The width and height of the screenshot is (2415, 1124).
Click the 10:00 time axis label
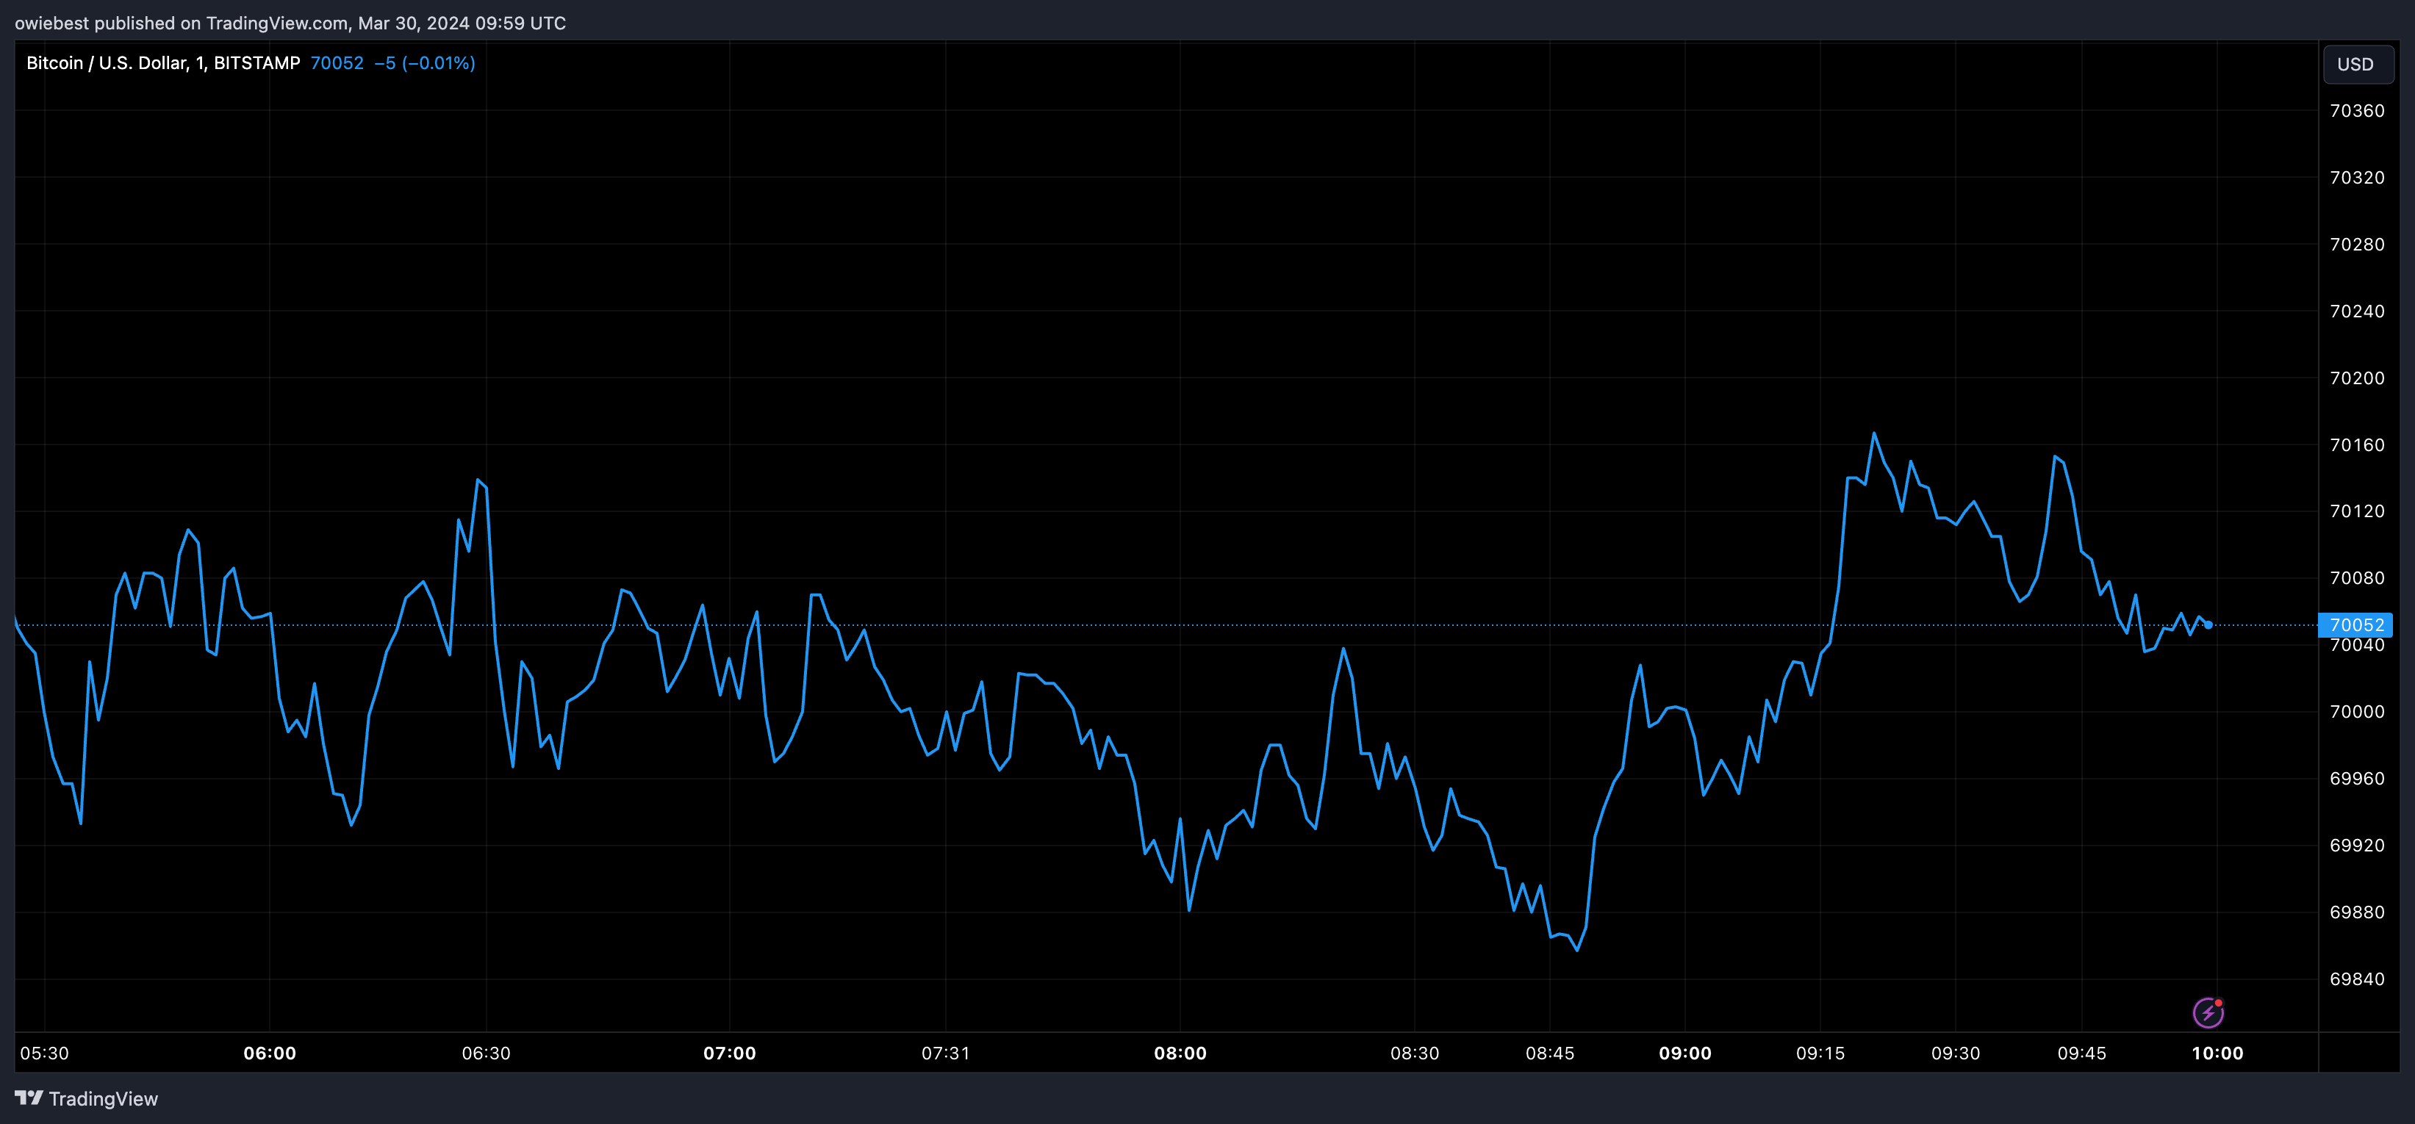pyautogui.click(x=2217, y=1053)
